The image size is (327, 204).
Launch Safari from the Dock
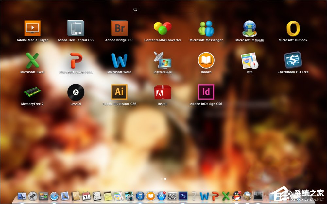click(x=54, y=196)
